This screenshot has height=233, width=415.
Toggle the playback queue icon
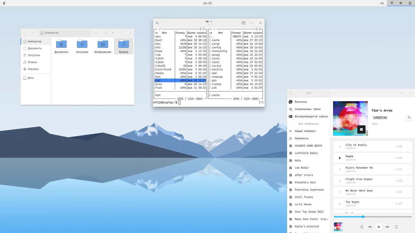coord(396,226)
